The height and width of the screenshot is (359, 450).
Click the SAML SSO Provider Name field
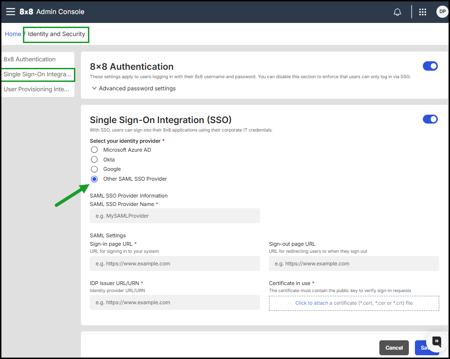[174, 216]
